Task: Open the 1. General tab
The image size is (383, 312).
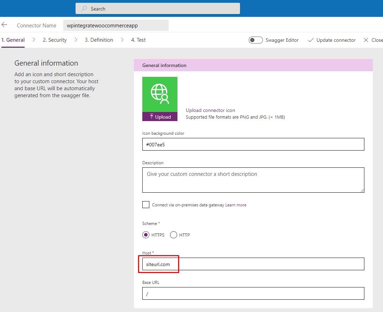Action: point(13,40)
